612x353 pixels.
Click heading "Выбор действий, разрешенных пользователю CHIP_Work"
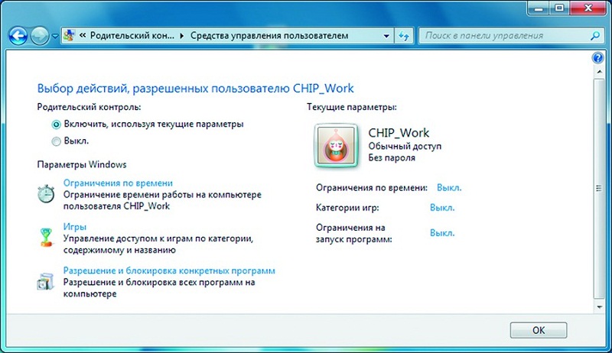195,89
